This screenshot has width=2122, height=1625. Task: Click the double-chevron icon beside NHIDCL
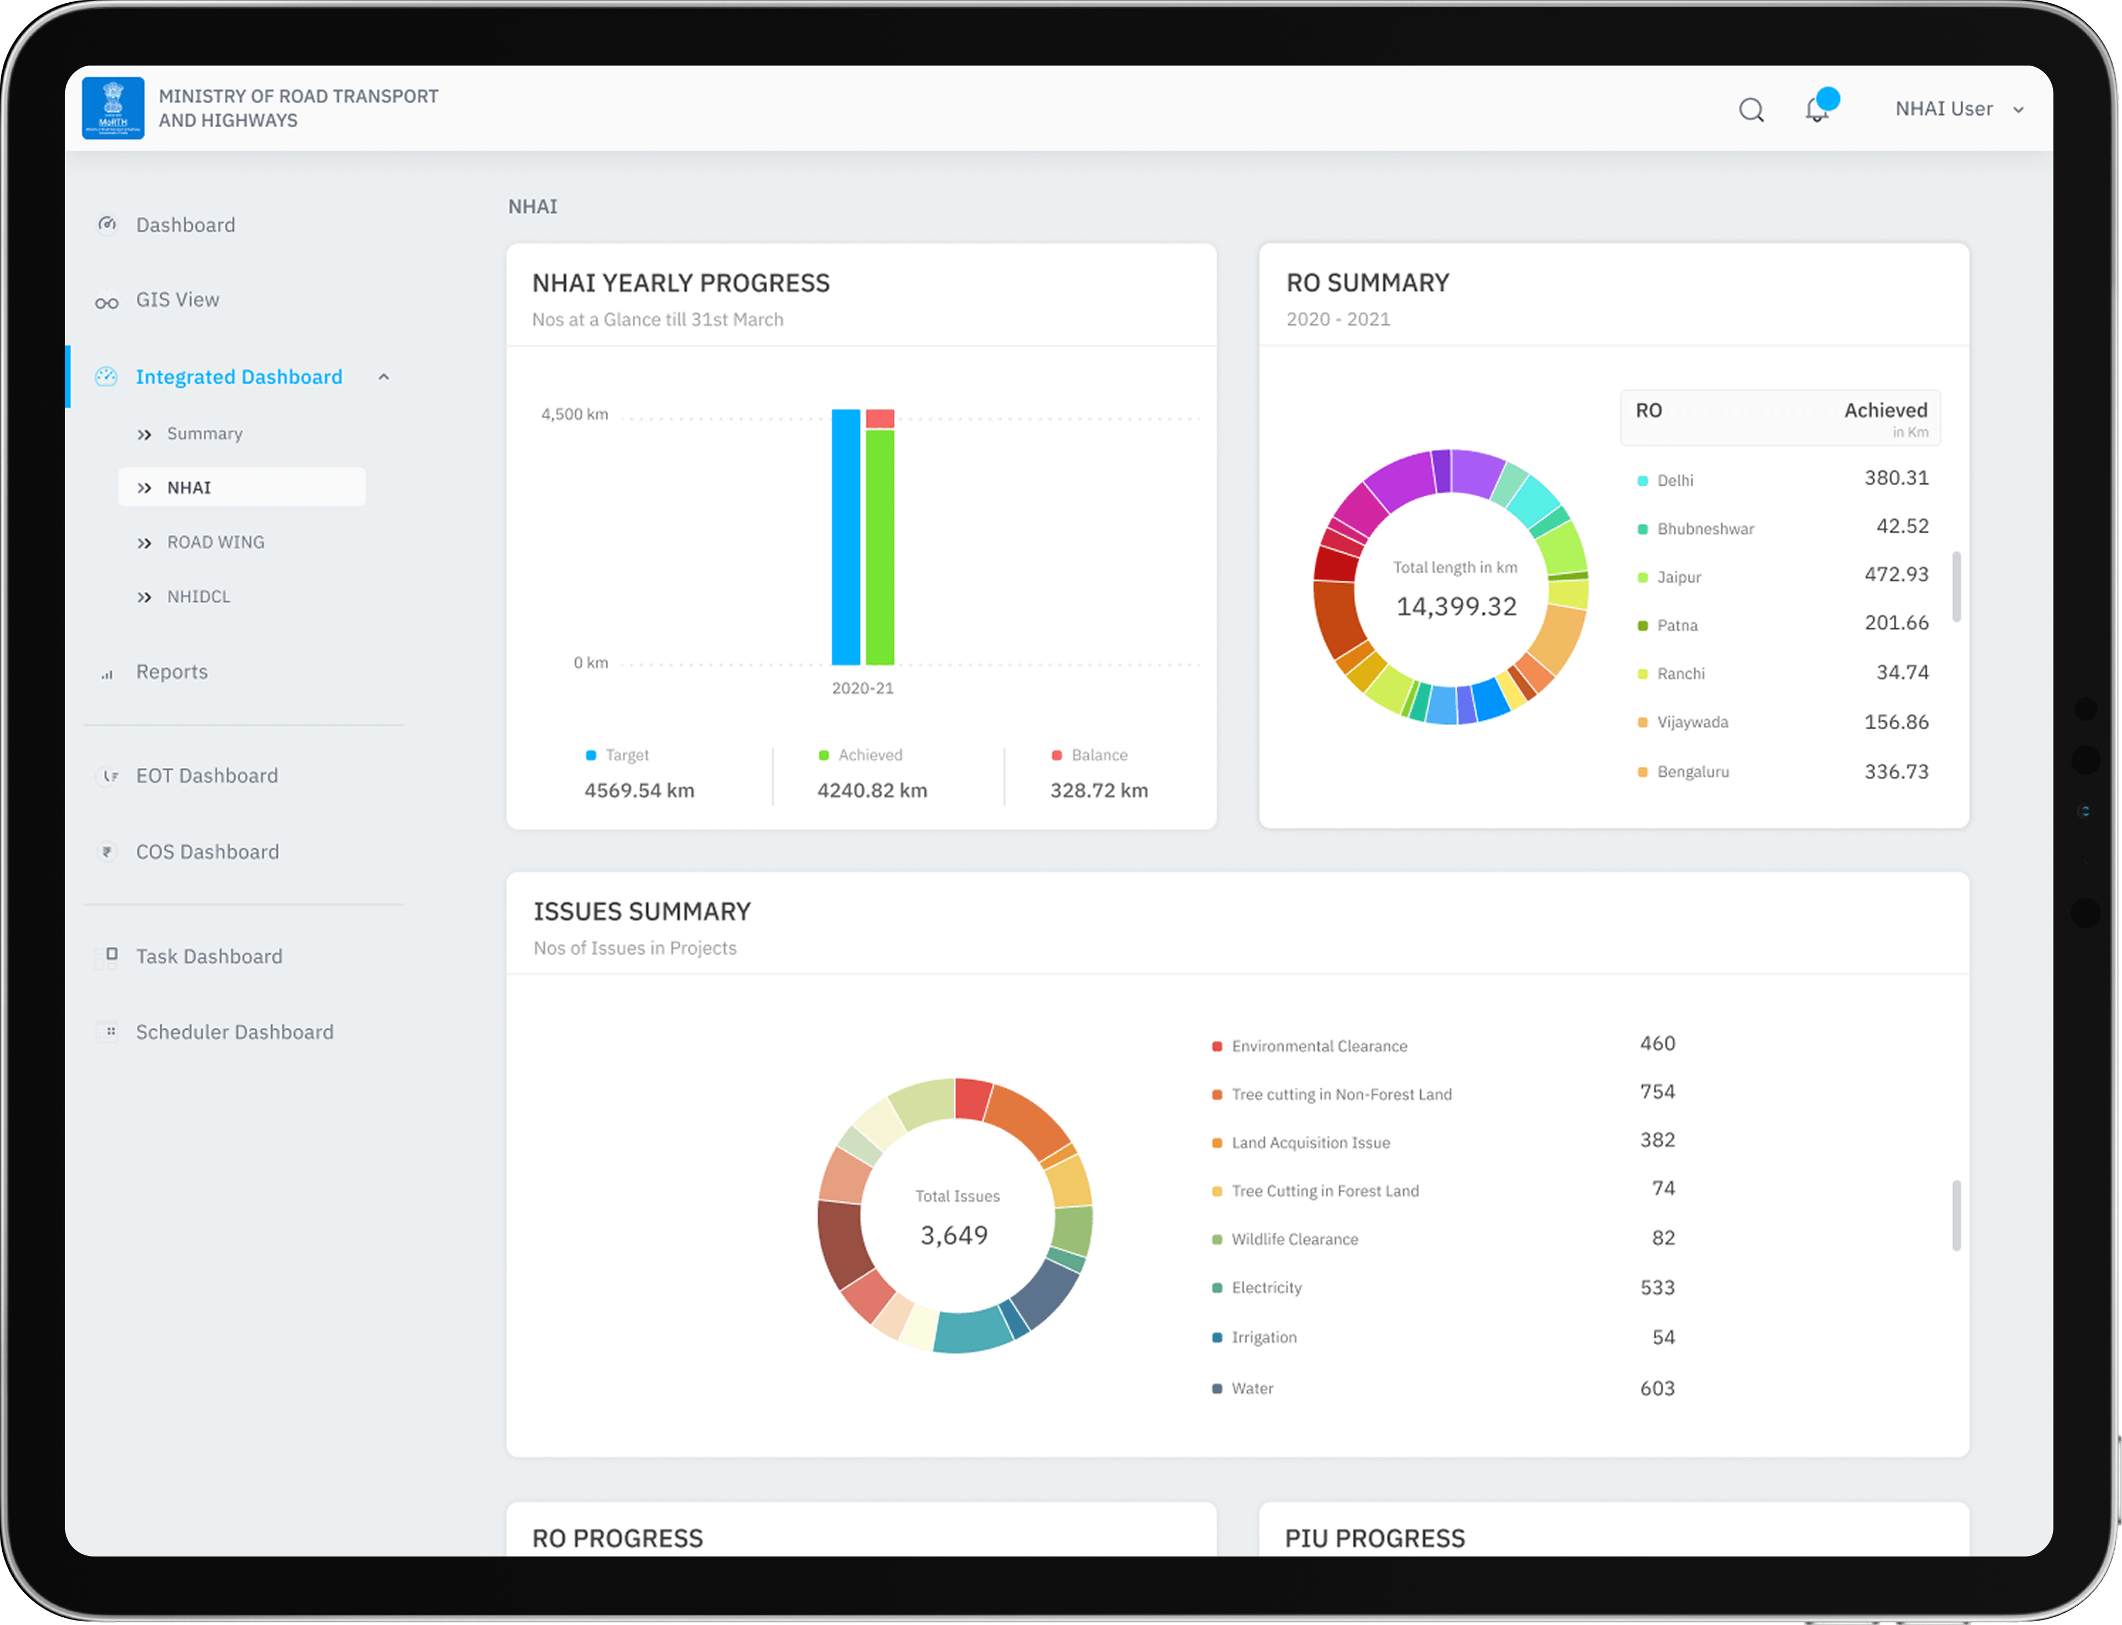pos(144,598)
